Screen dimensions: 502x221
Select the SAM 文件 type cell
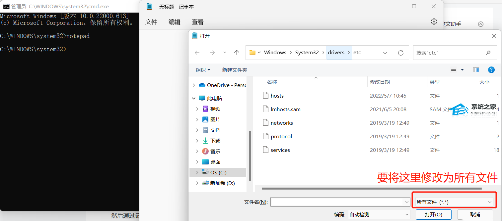pos(441,109)
